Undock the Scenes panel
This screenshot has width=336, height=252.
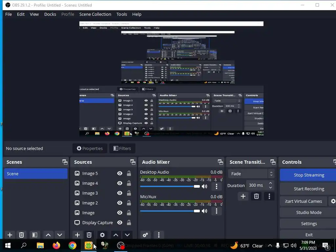tap(65, 162)
